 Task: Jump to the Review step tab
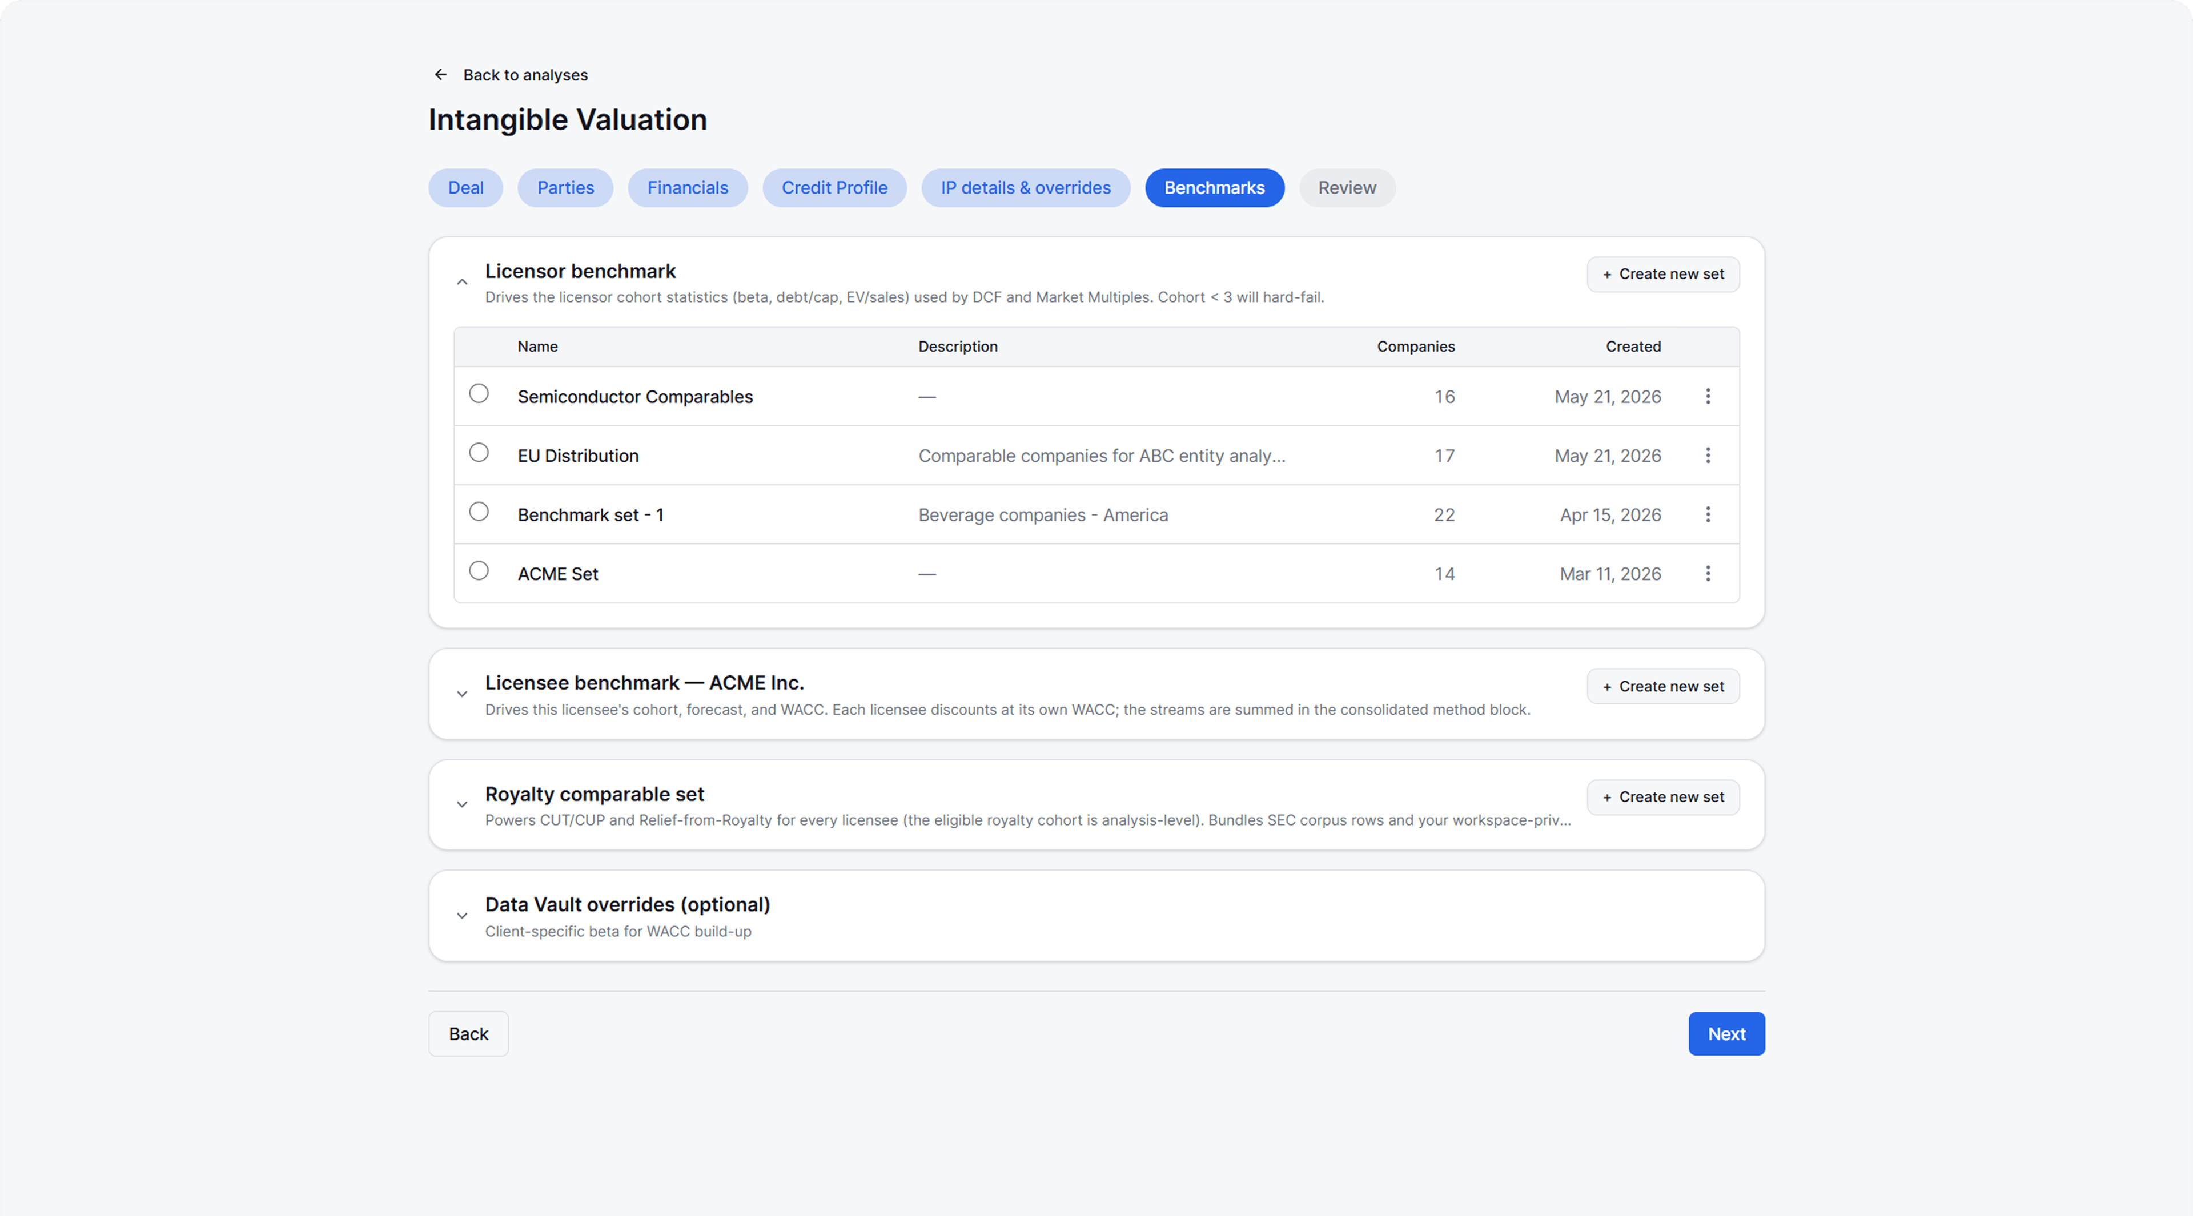1347,188
